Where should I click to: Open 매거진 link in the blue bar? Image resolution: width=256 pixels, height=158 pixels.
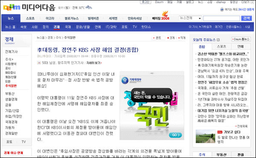[219, 27]
